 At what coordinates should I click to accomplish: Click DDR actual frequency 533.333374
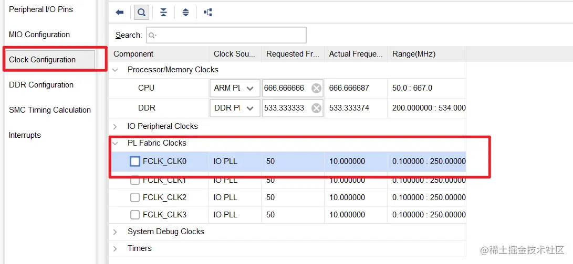[349, 108]
